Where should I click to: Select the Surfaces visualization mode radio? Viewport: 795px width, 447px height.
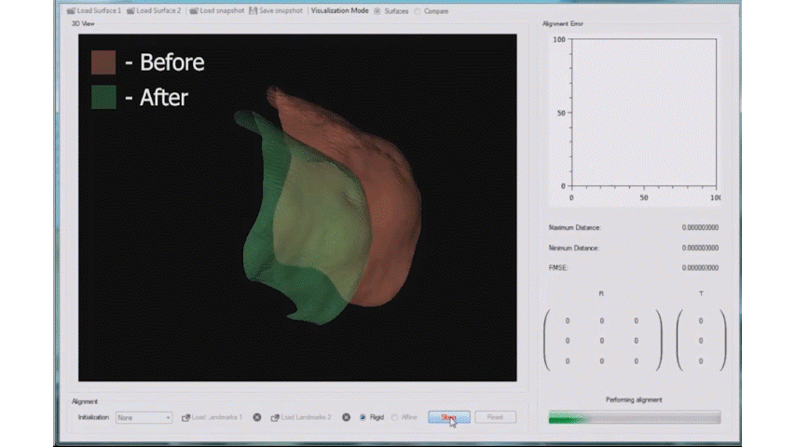click(x=377, y=11)
